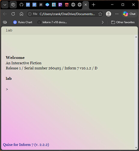Open the user profile icon
This screenshot has height=151, width=139.
[108, 14]
